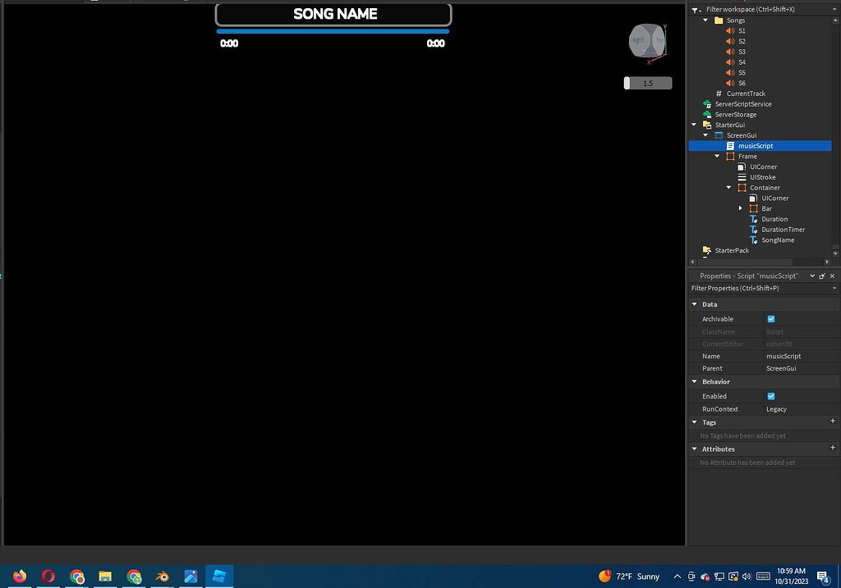
Task: Add an attribute using the plus button
Action: [x=833, y=449]
